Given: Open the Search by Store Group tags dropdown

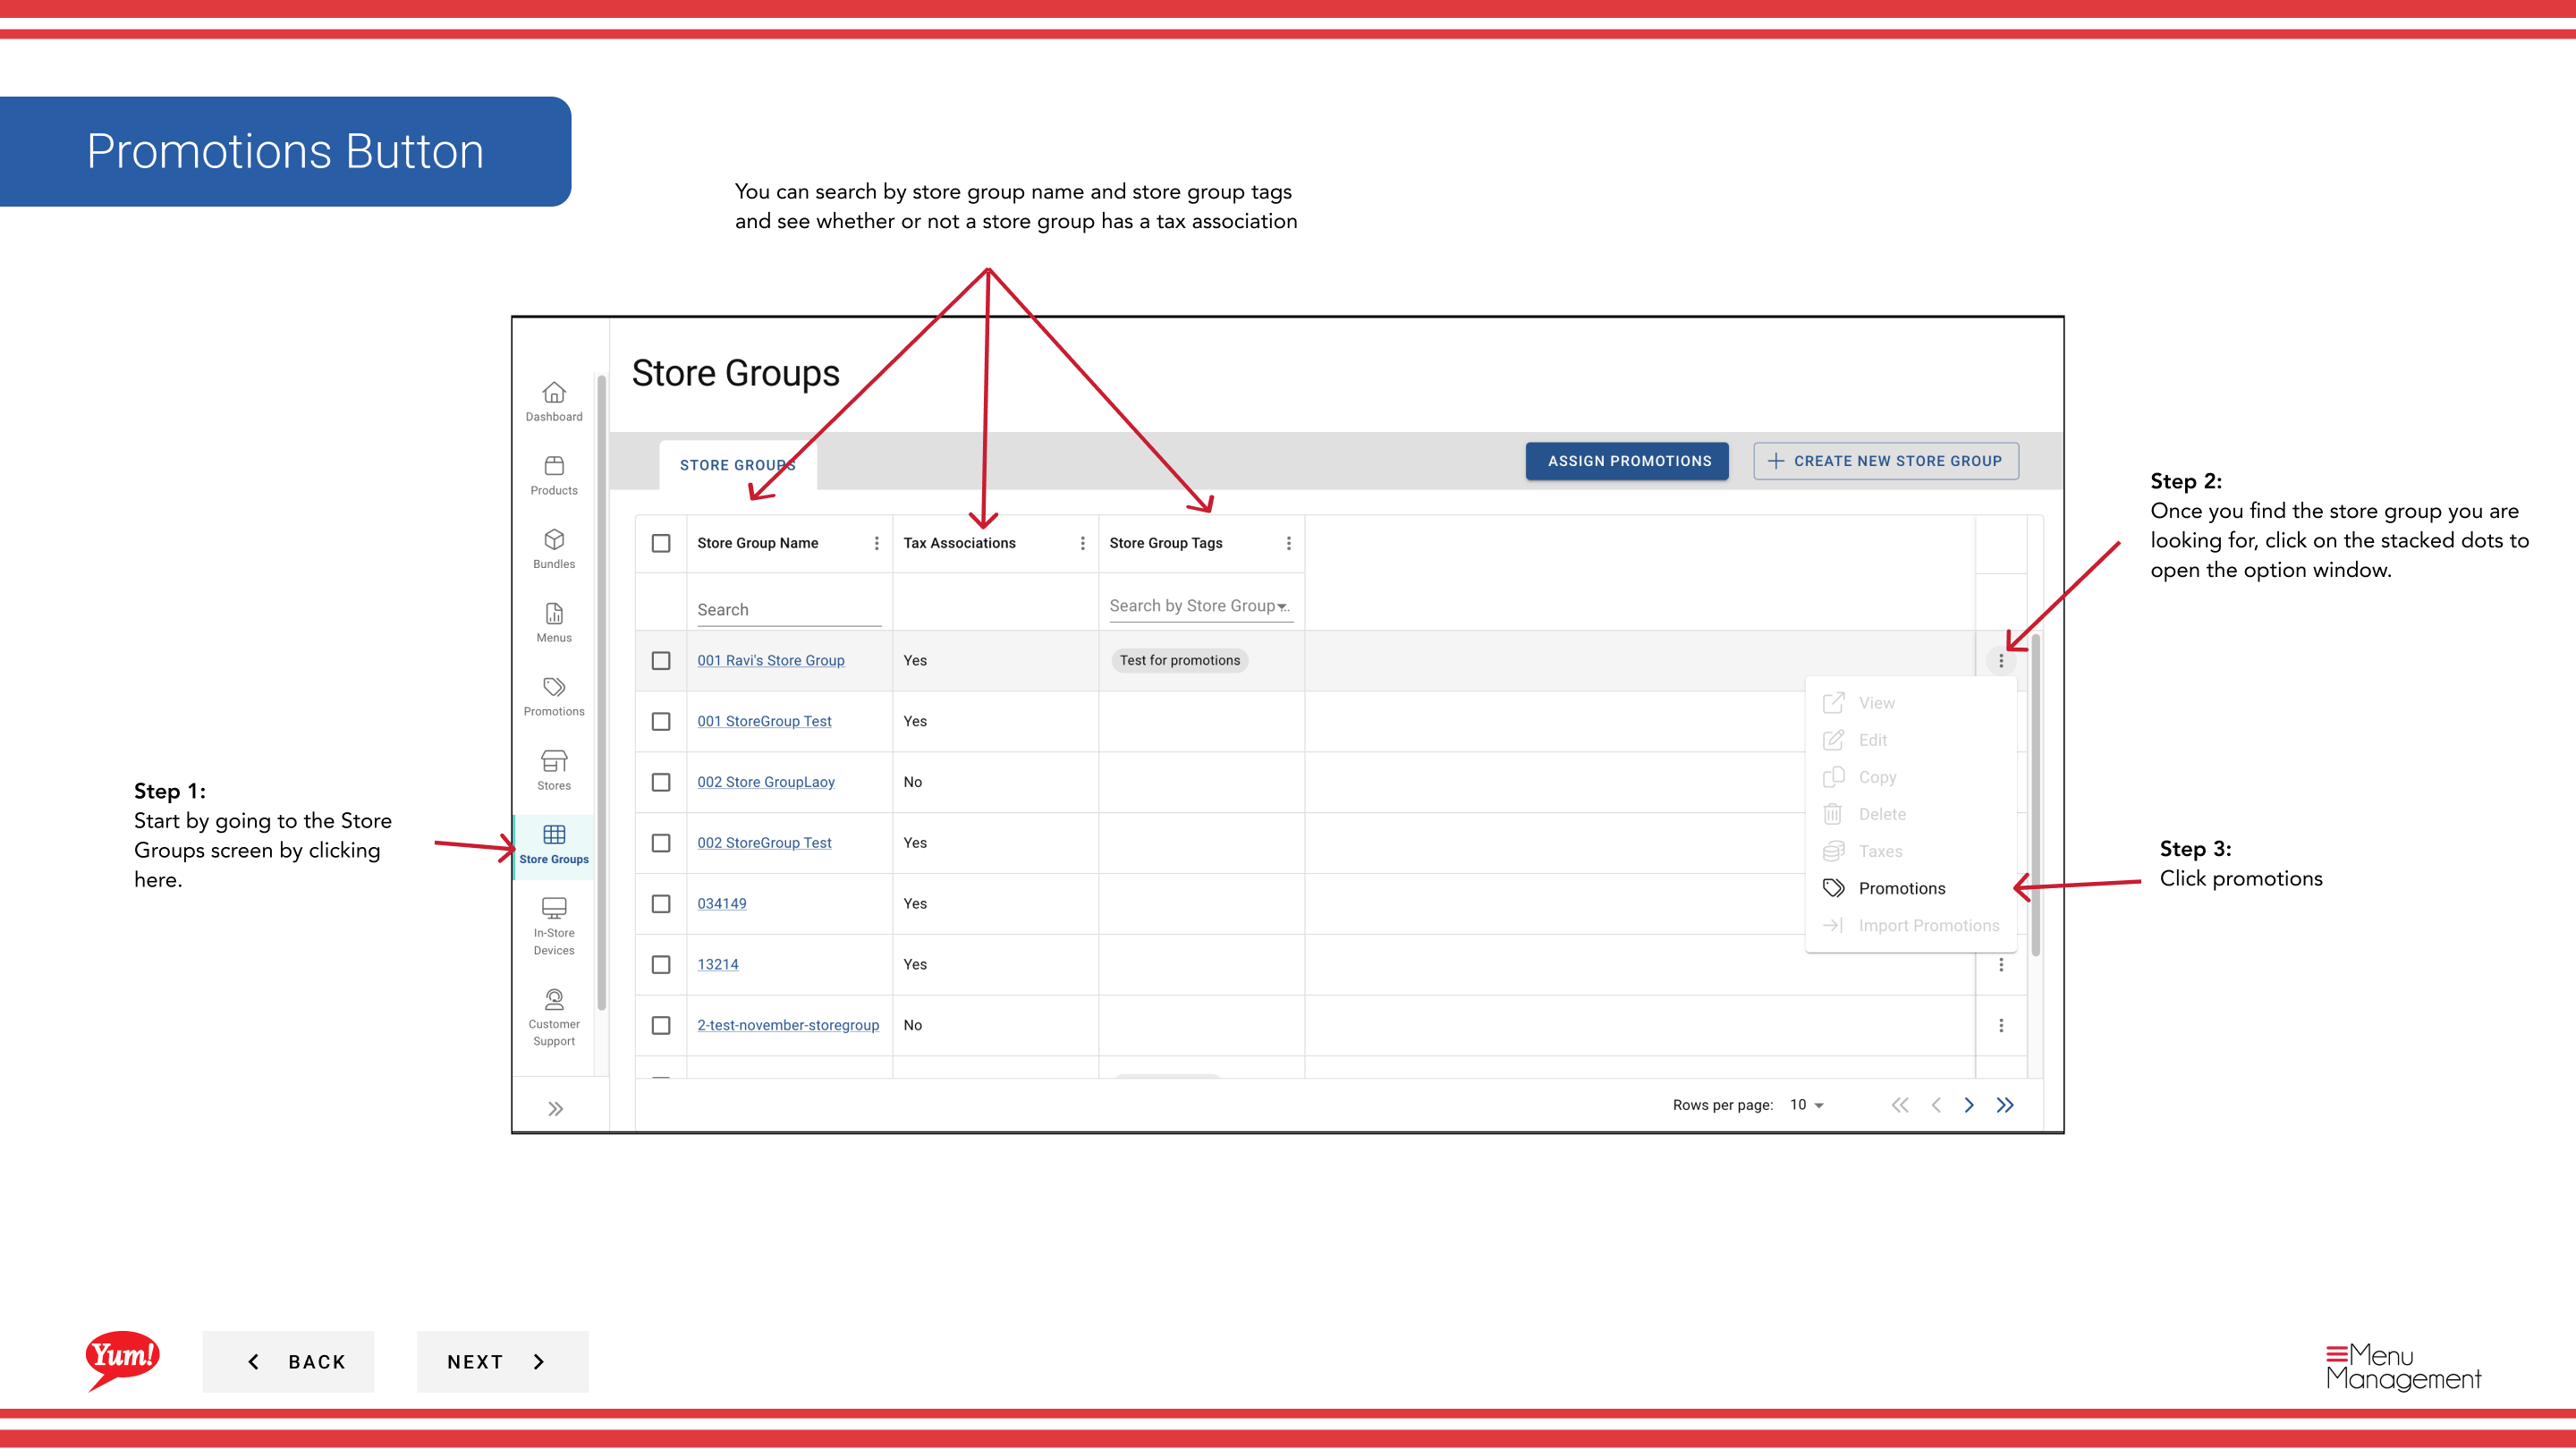Looking at the screenshot, I should click(x=1201, y=606).
